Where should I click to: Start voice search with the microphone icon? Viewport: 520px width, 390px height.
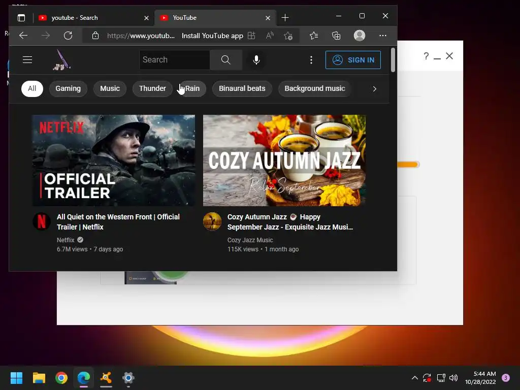click(256, 60)
